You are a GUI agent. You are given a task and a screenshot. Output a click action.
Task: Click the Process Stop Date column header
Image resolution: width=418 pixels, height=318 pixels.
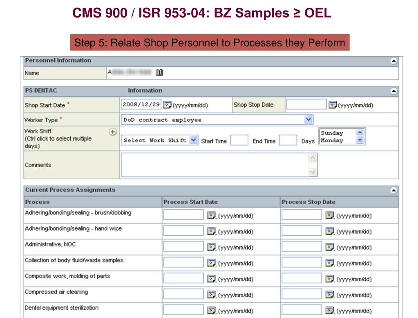(x=340, y=202)
